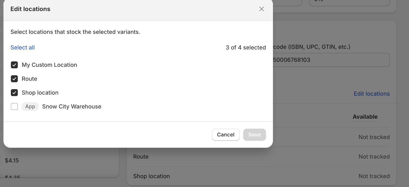Click the Snow City Warehouse label text

[72, 107]
